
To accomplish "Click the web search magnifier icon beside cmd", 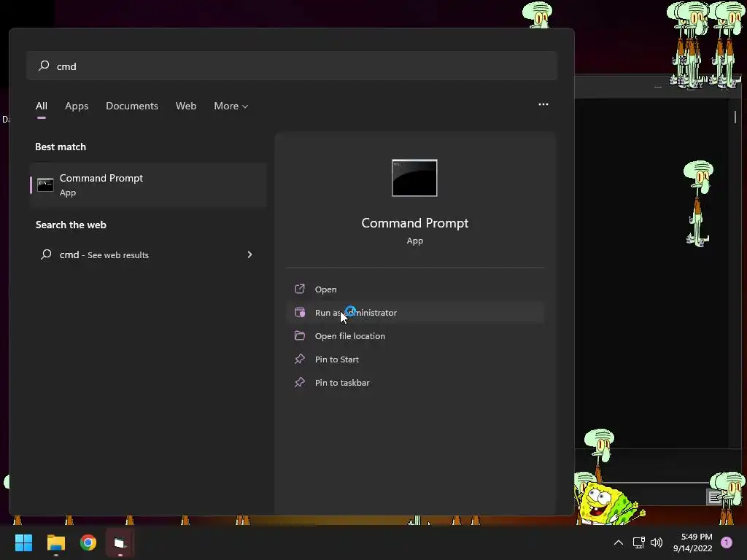I will [x=46, y=254].
